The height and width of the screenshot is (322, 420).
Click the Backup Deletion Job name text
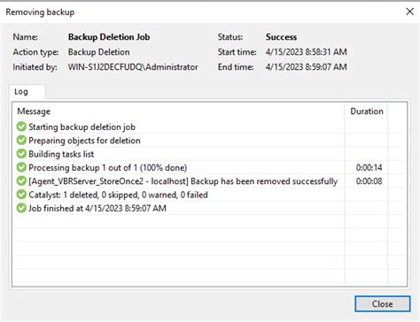coord(109,37)
